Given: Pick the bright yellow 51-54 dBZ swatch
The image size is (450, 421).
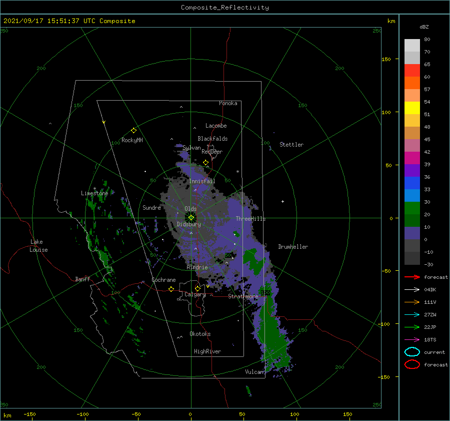Looking at the screenshot, I should click(412, 108).
